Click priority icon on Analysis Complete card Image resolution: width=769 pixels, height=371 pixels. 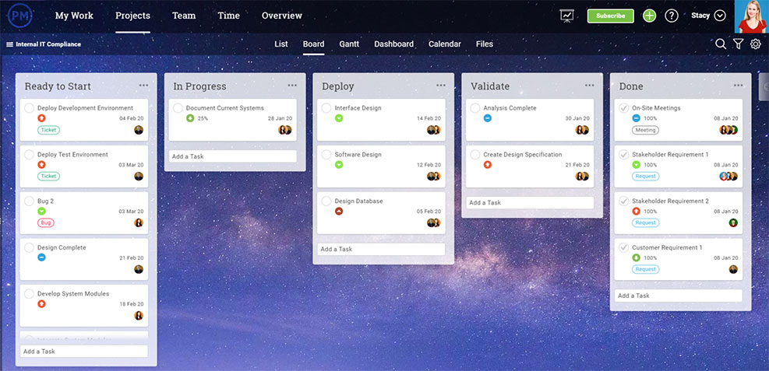click(x=488, y=118)
